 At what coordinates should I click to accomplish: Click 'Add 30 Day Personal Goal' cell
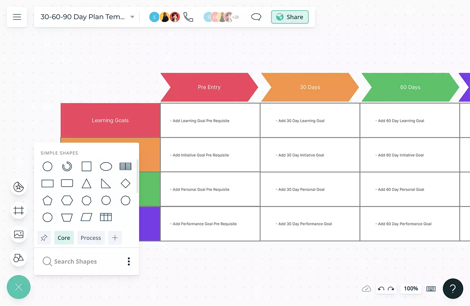coord(310,189)
